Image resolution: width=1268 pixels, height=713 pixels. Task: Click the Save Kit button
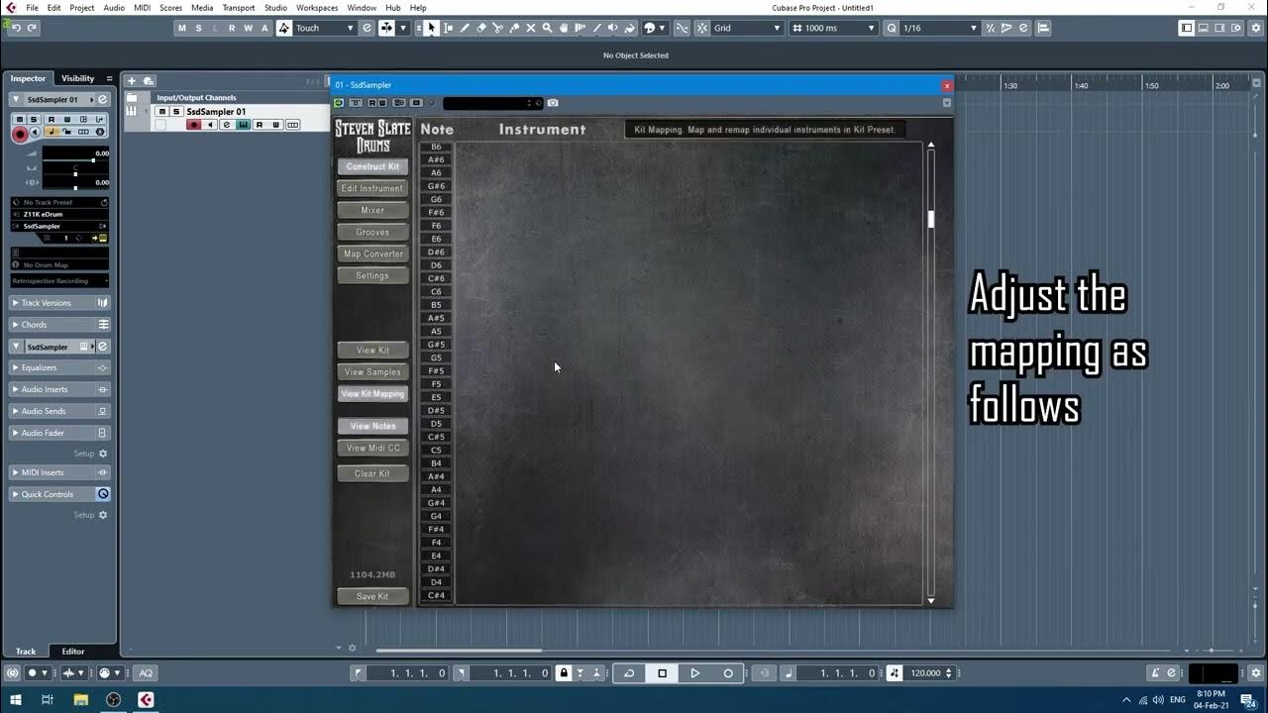click(372, 596)
